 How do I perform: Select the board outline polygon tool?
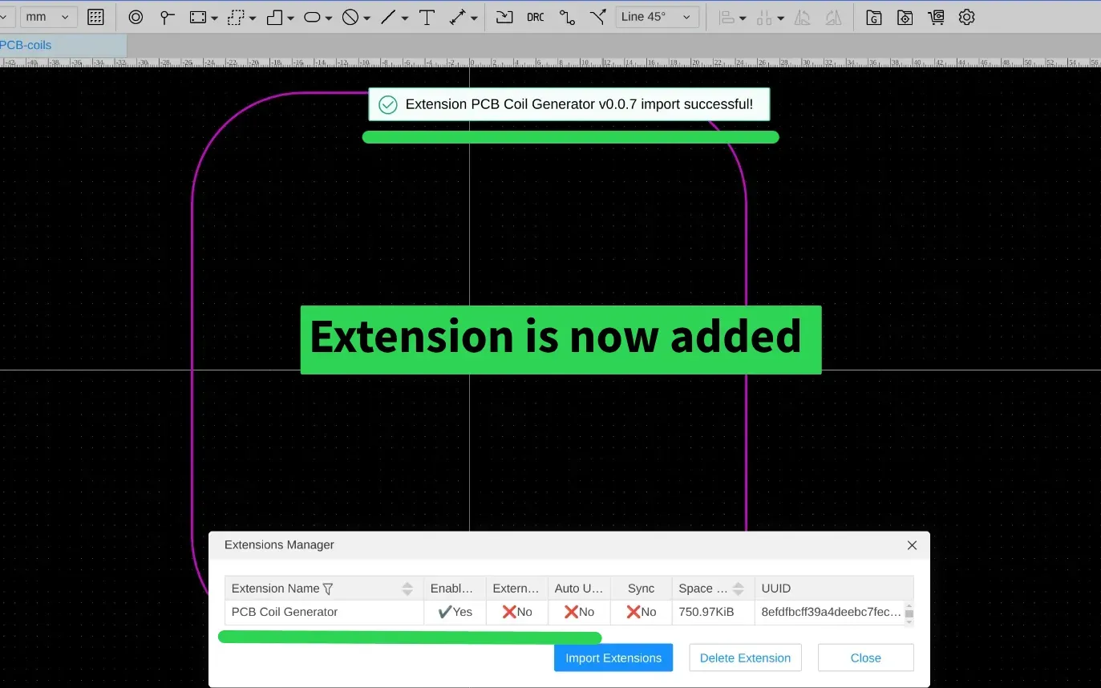pos(274,17)
